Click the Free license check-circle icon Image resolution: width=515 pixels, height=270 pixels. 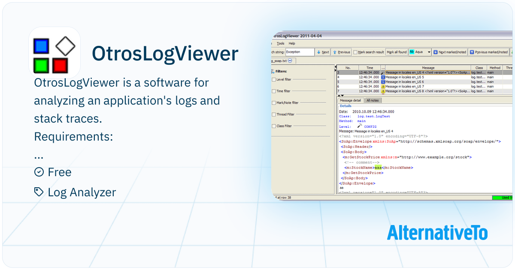click(x=39, y=172)
